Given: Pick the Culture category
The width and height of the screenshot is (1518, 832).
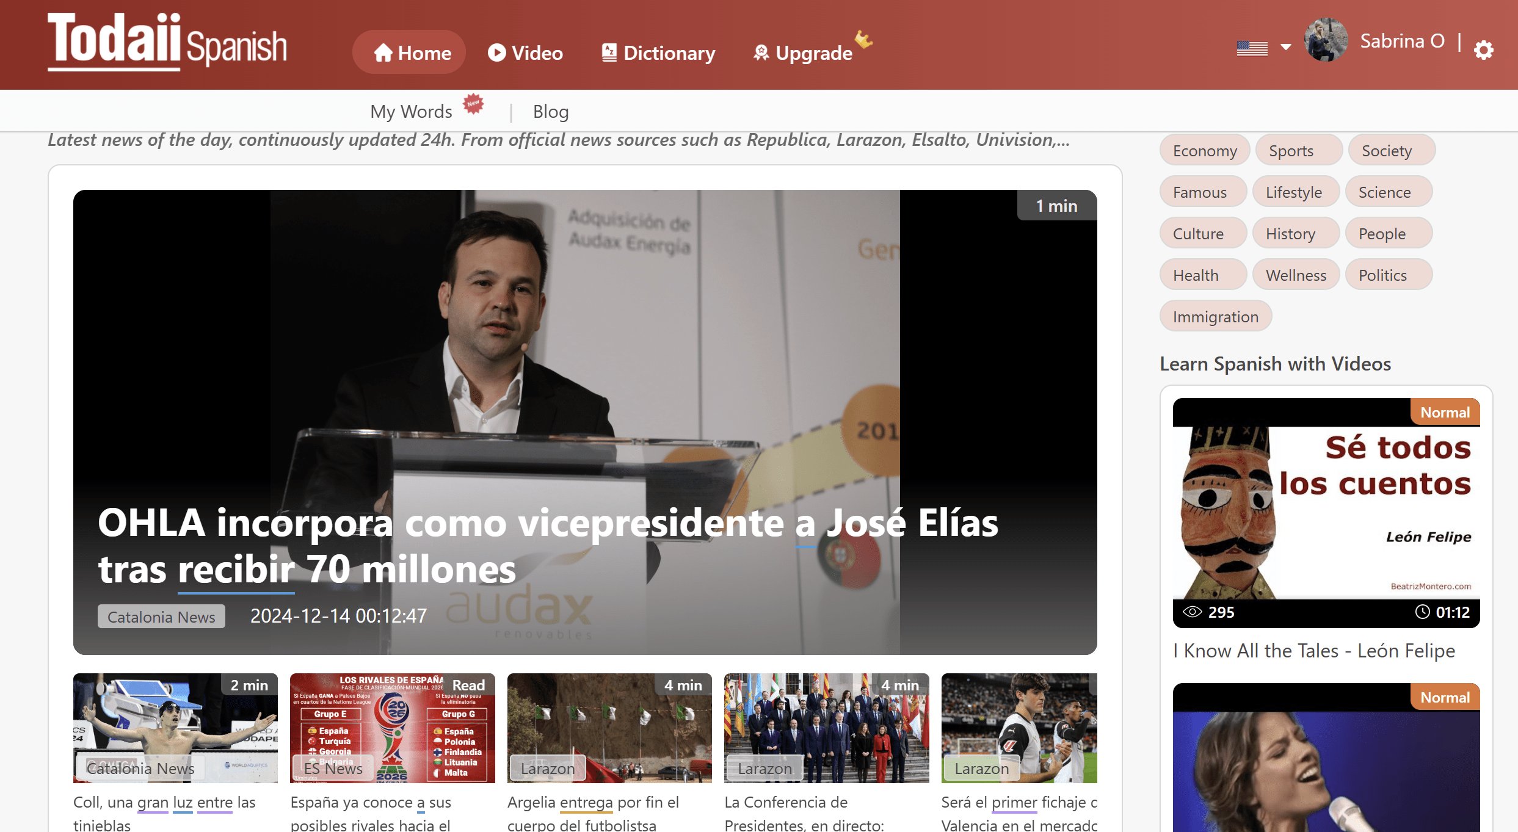Looking at the screenshot, I should tap(1203, 233).
